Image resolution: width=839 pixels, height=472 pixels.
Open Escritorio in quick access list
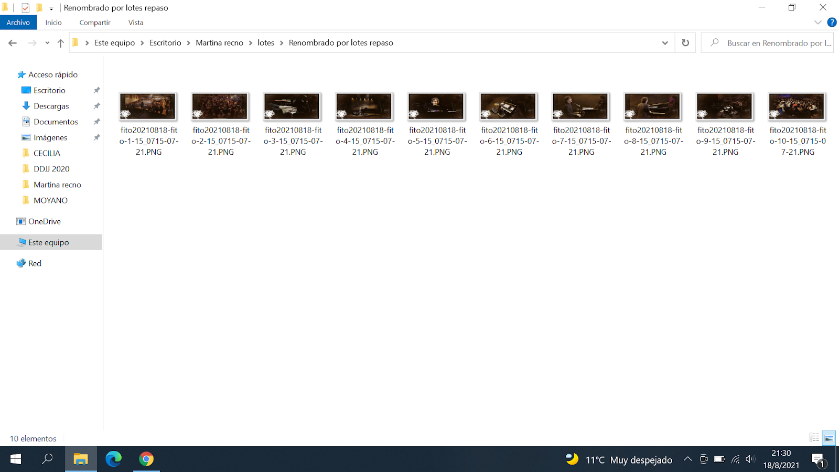(x=49, y=90)
